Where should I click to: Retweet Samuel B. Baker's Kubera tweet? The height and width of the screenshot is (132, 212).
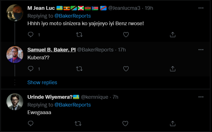tap(79, 69)
